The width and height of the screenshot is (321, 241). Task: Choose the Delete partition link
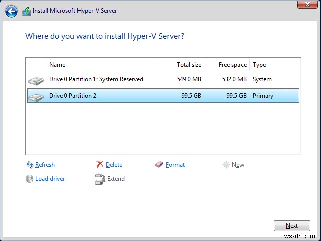114,165
